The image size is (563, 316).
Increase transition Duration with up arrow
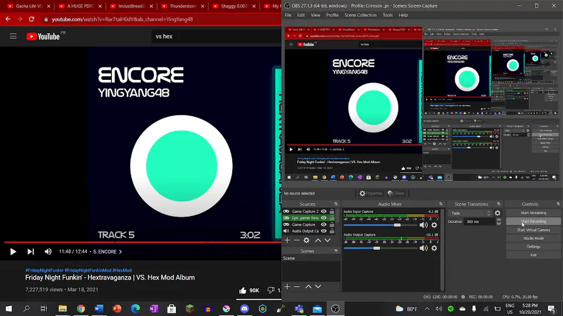tap(499, 220)
